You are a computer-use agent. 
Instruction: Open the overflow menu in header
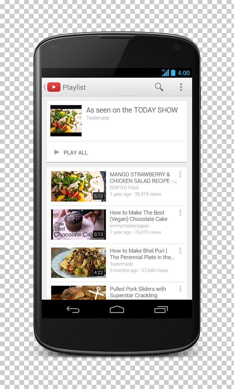(x=181, y=87)
